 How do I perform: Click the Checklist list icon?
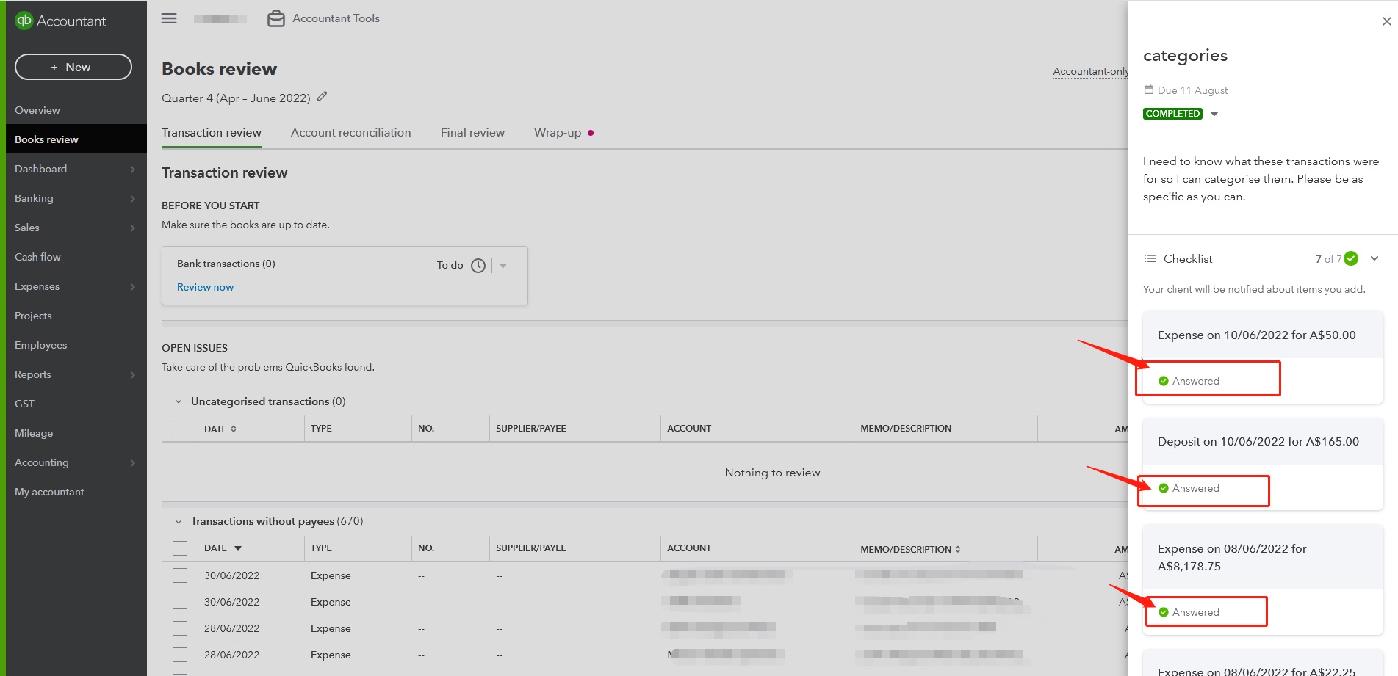pyautogui.click(x=1150, y=258)
